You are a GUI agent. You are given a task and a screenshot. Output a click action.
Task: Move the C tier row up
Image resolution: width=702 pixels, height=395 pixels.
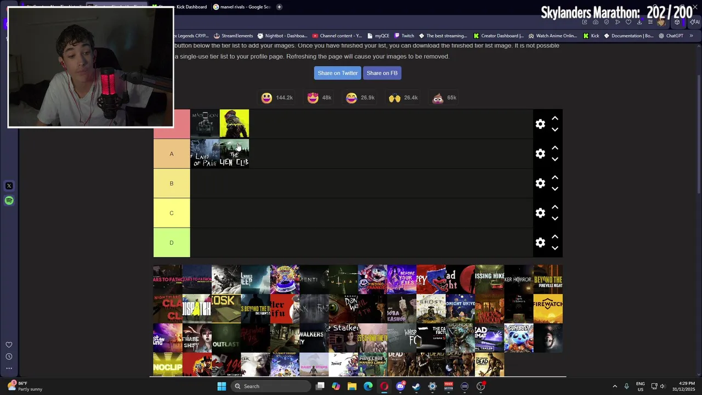tap(555, 207)
